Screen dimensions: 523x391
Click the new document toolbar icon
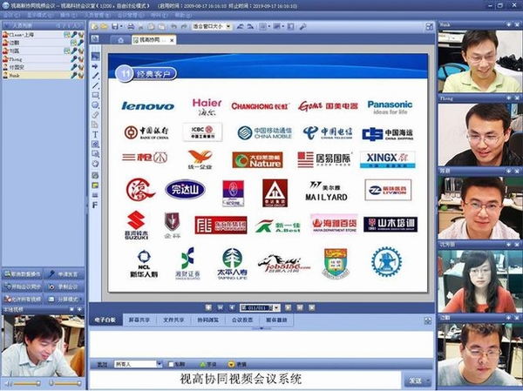point(95,26)
